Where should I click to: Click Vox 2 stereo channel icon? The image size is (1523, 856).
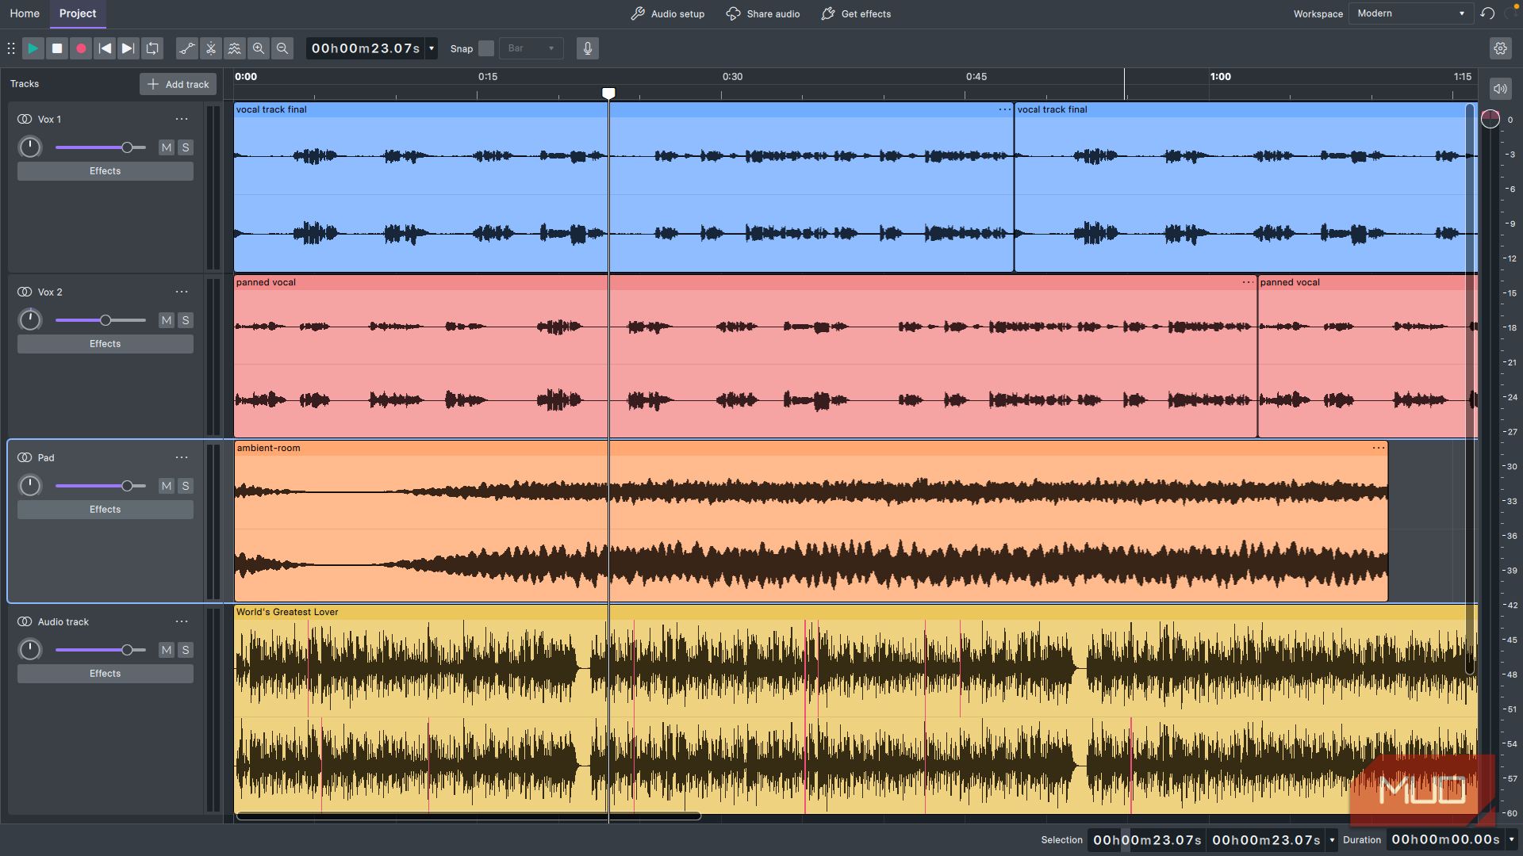pos(25,292)
